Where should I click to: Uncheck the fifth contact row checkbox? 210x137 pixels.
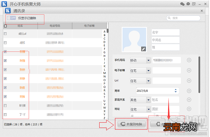tap(5, 70)
